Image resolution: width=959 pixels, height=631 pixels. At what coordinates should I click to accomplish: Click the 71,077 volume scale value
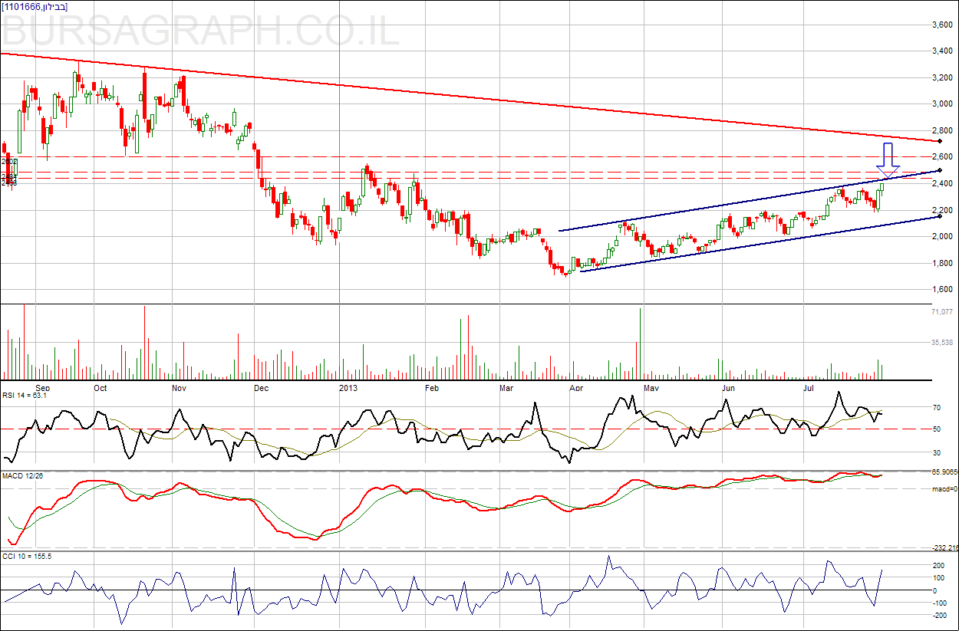941,312
